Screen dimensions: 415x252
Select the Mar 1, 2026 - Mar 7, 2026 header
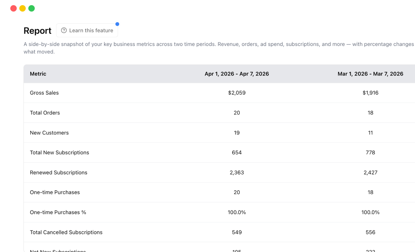tap(370, 74)
